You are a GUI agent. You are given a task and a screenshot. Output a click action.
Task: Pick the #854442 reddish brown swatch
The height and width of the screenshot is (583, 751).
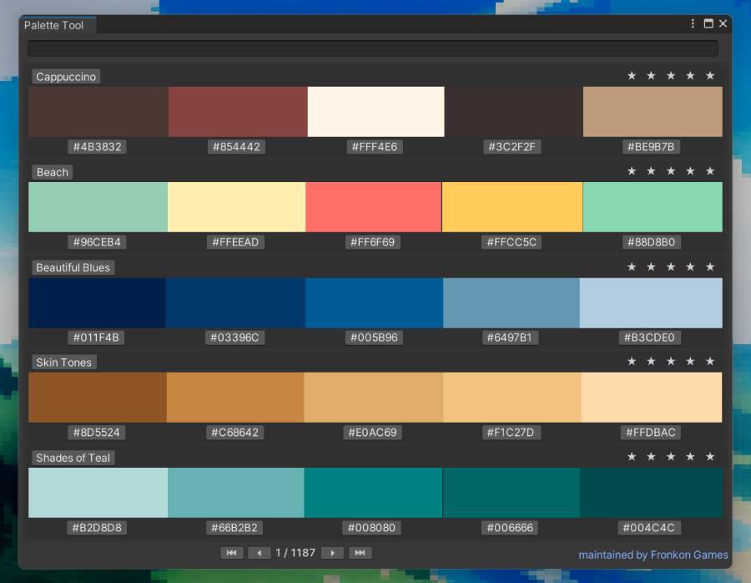[x=238, y=112]
